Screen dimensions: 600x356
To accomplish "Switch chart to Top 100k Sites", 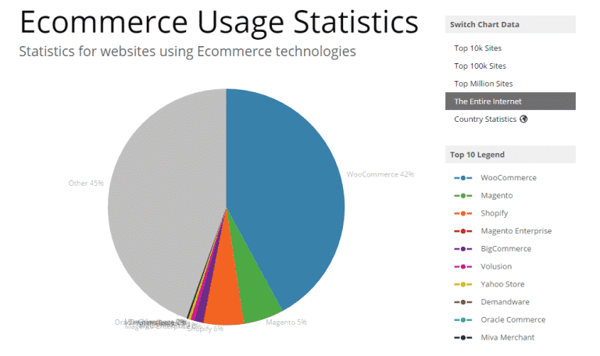I will 480,66.
